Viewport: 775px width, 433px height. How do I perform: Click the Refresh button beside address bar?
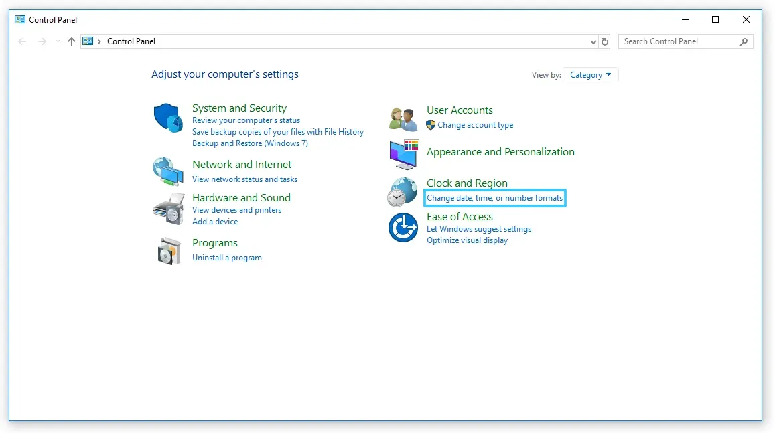click(604, 41)
